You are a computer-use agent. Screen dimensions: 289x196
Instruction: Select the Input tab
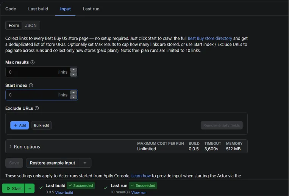click(x=65, y=9)
